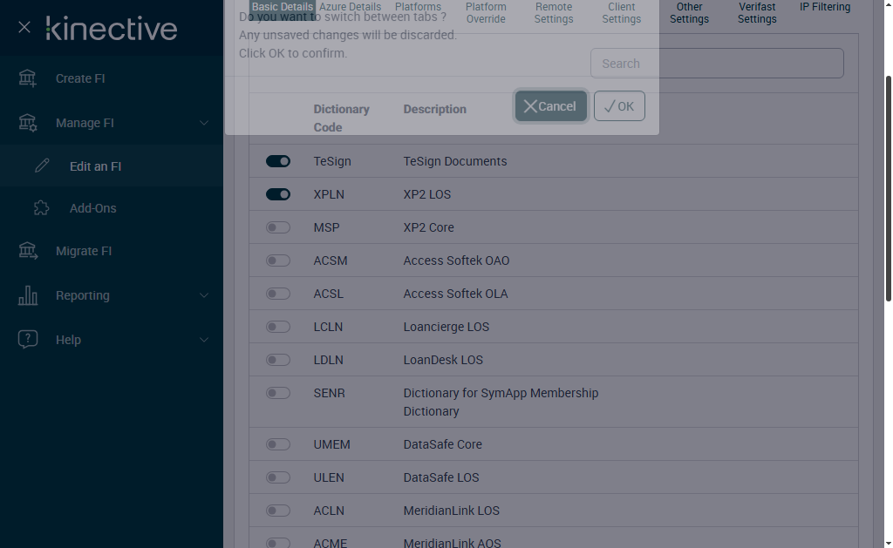
Task: Expand the Help menu chevron
Action: (203, 340)
